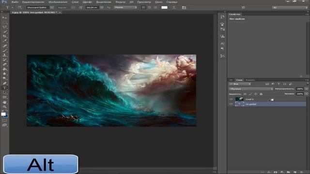Toggle Quick Mask mode

coord(4,120)
